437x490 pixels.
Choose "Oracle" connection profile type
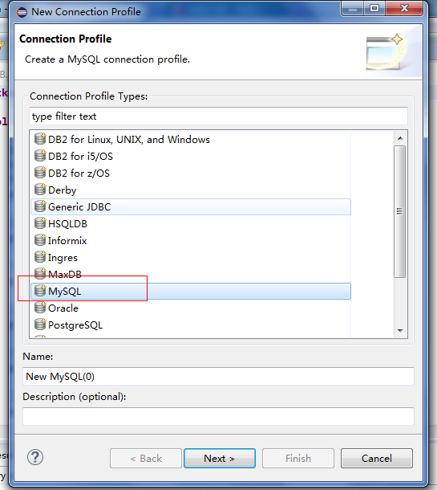point(191,308)
